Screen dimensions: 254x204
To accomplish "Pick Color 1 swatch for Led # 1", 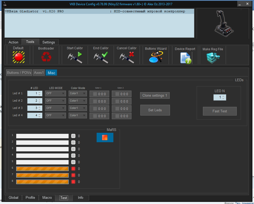I will (95, 94).
